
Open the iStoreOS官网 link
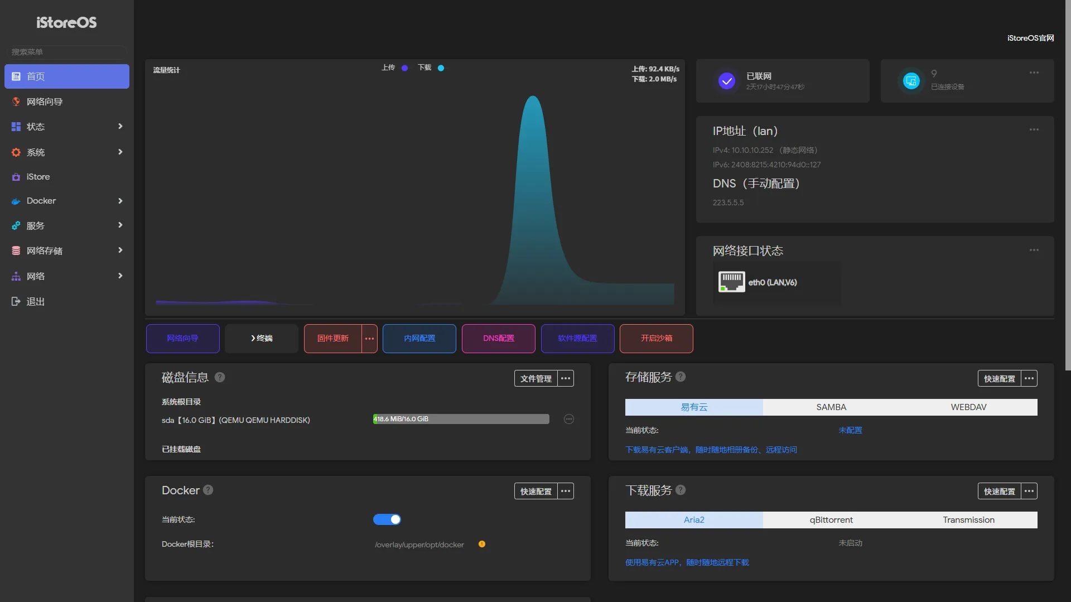[x=1030, y=38]
